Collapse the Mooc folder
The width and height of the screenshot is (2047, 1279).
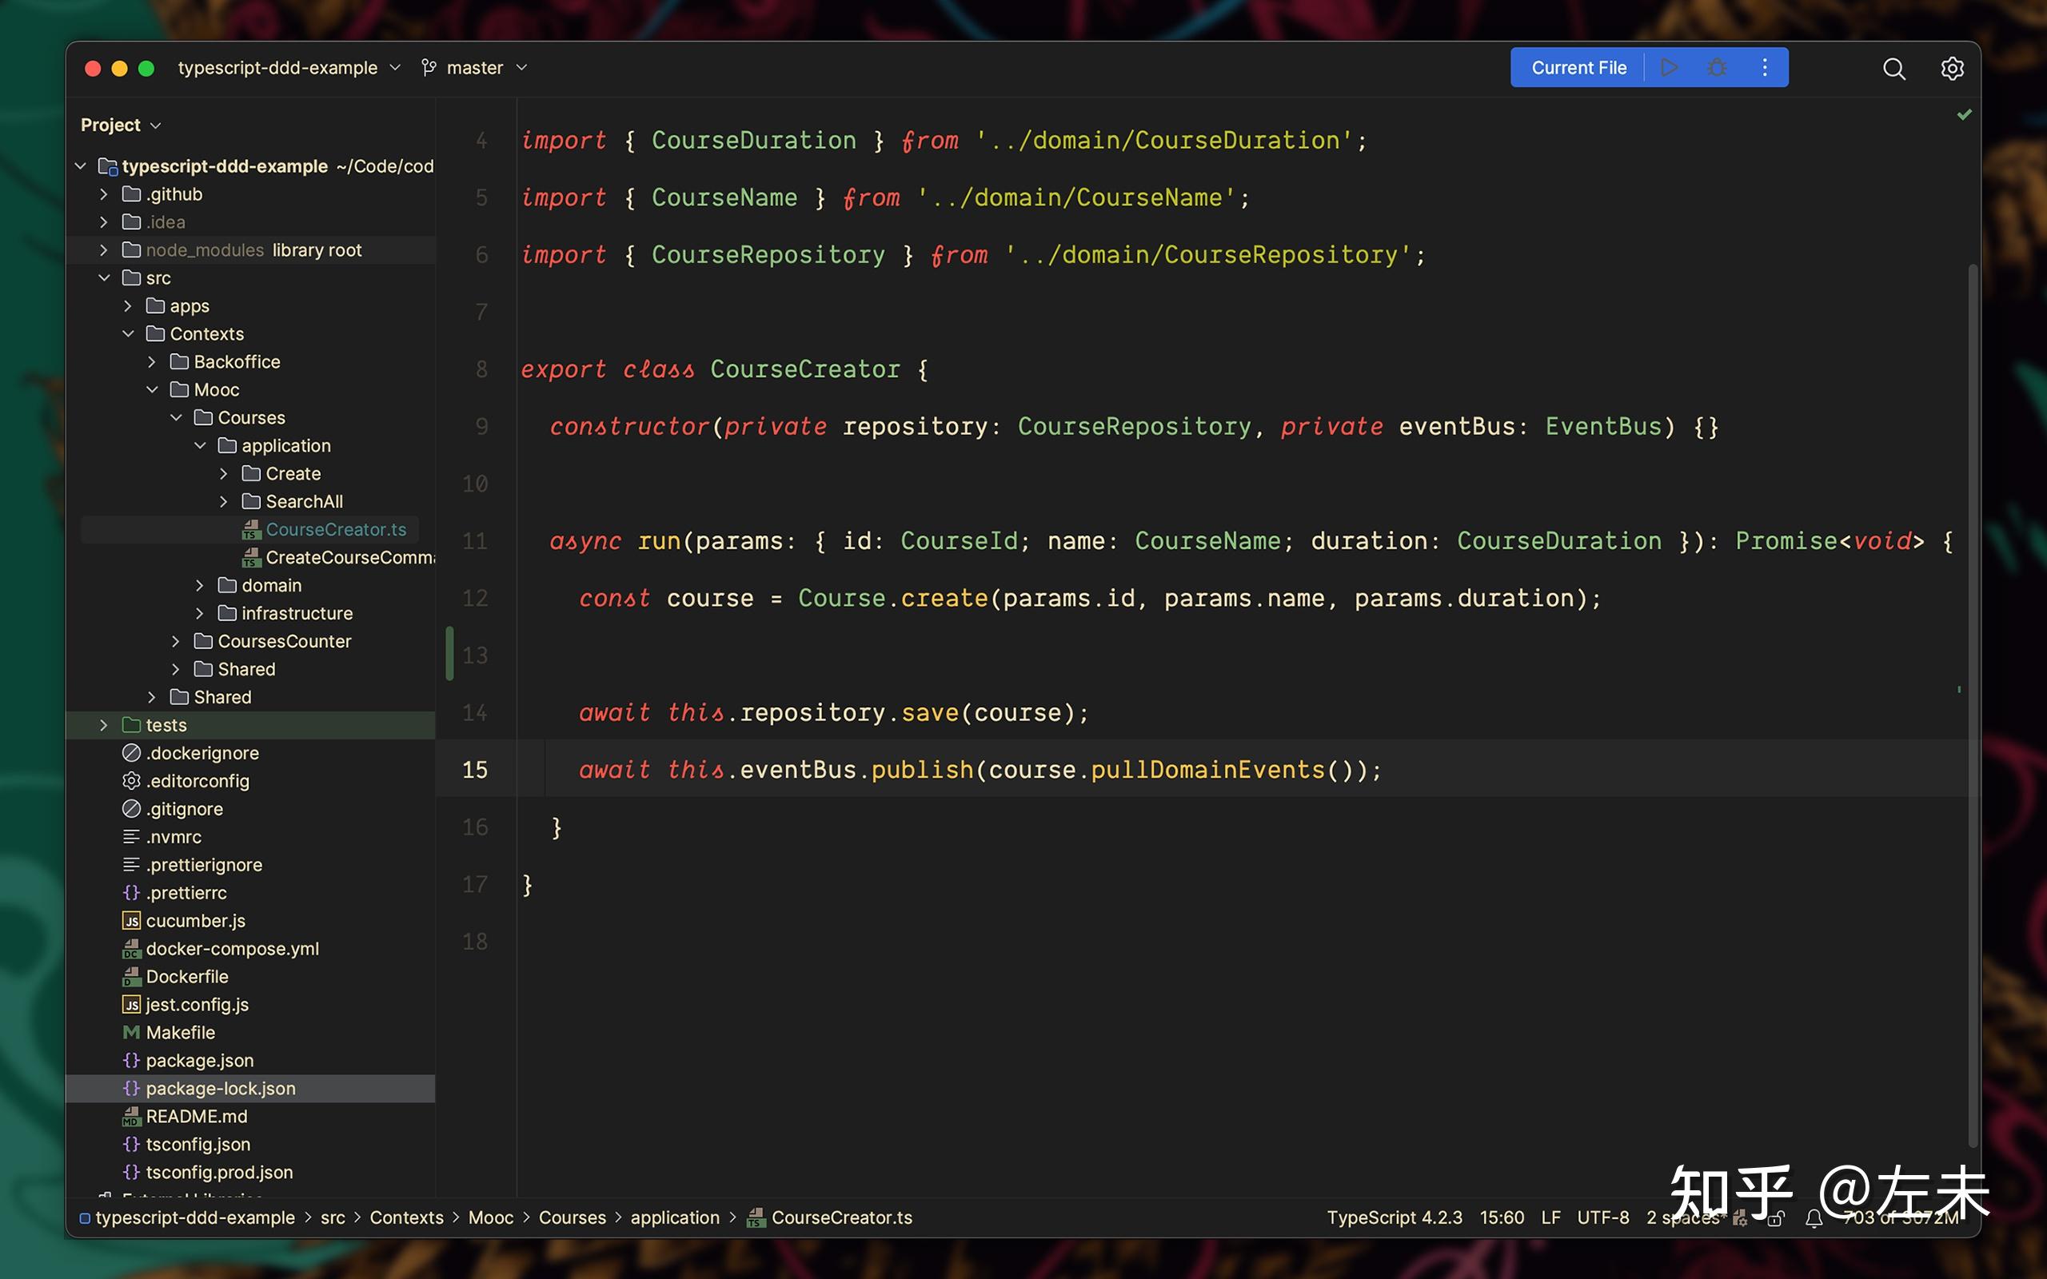click(x=152, y=390)
